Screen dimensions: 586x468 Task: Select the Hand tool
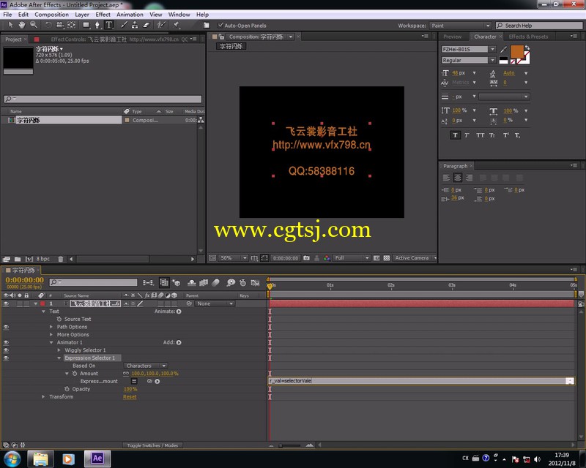pos(22,25)
